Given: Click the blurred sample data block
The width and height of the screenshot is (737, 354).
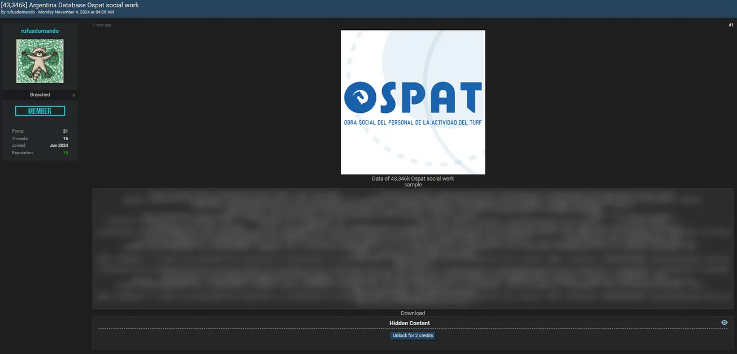Looking at the screenshot, I should tap(413, 248).
